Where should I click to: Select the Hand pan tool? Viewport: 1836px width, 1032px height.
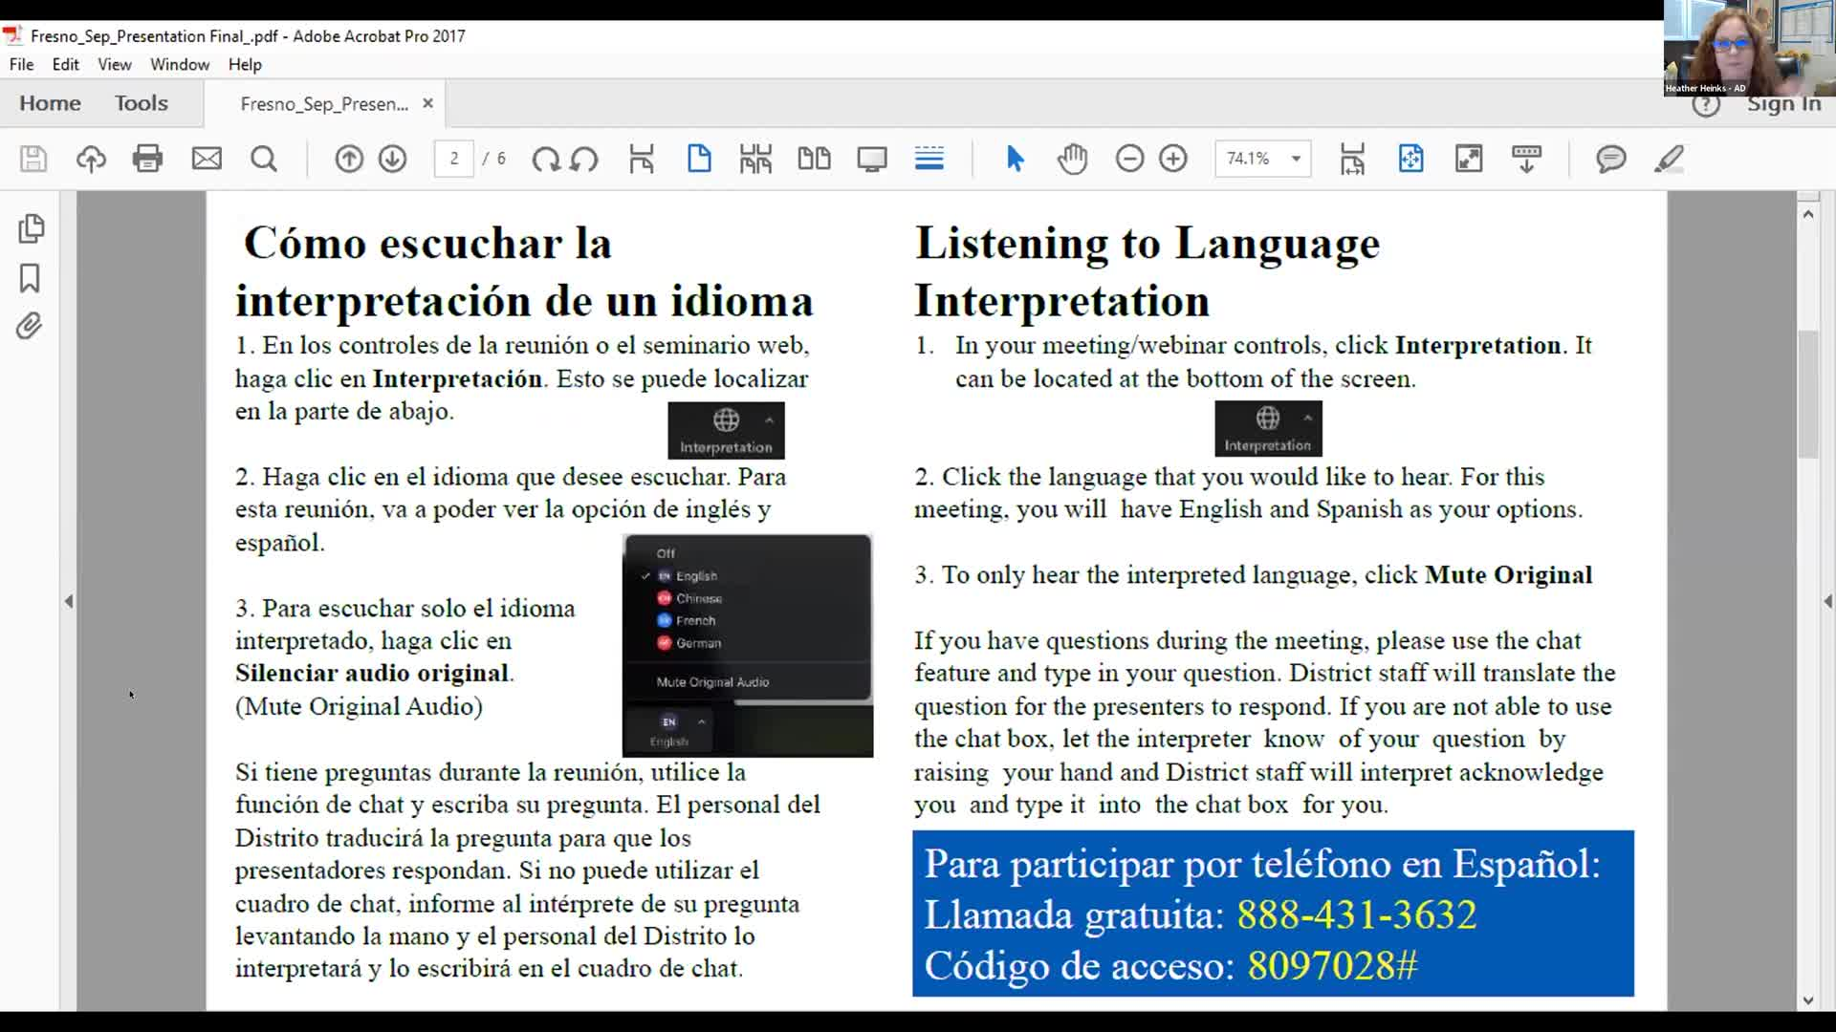coord(1072,159)
